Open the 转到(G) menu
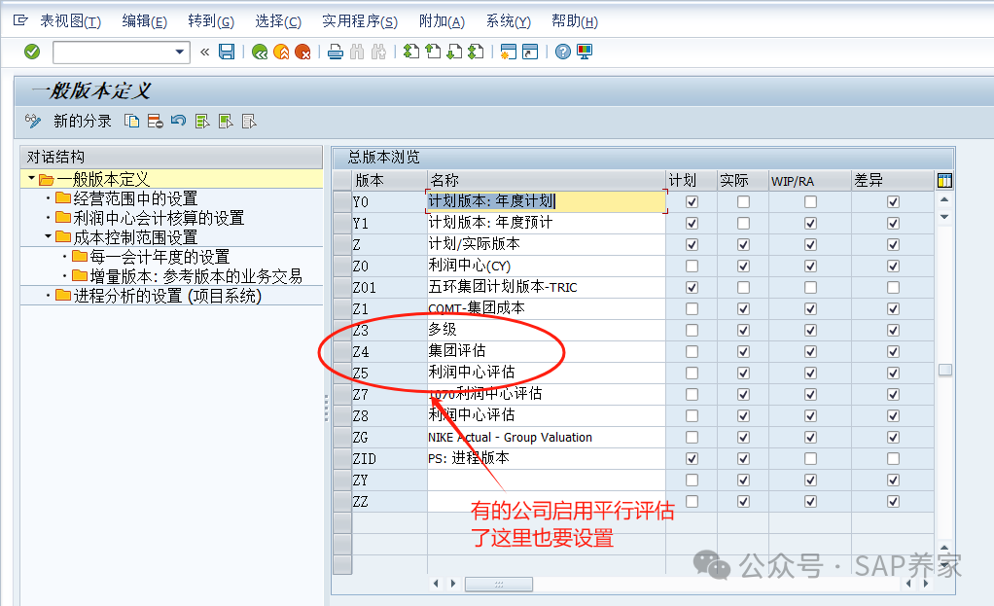The height and width of the screenshot is (606, 994). [211, 21]
